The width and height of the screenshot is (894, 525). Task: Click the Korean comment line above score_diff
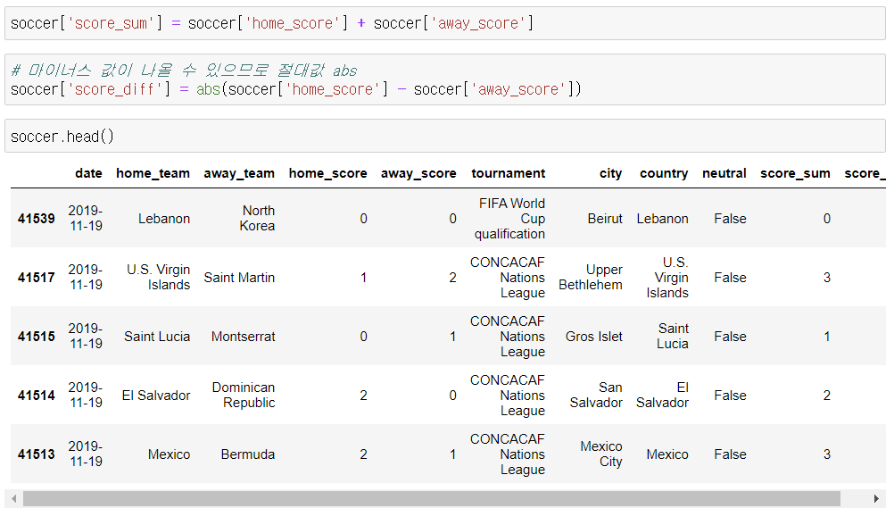[x=184, y=71]
